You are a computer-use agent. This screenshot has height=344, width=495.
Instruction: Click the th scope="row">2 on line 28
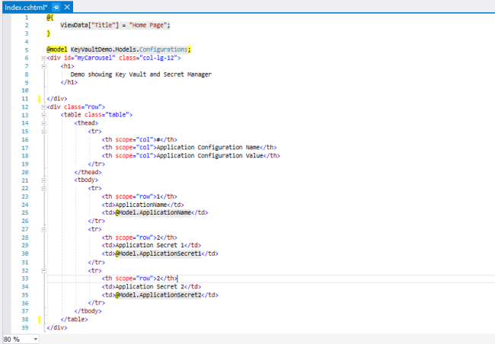139,237
